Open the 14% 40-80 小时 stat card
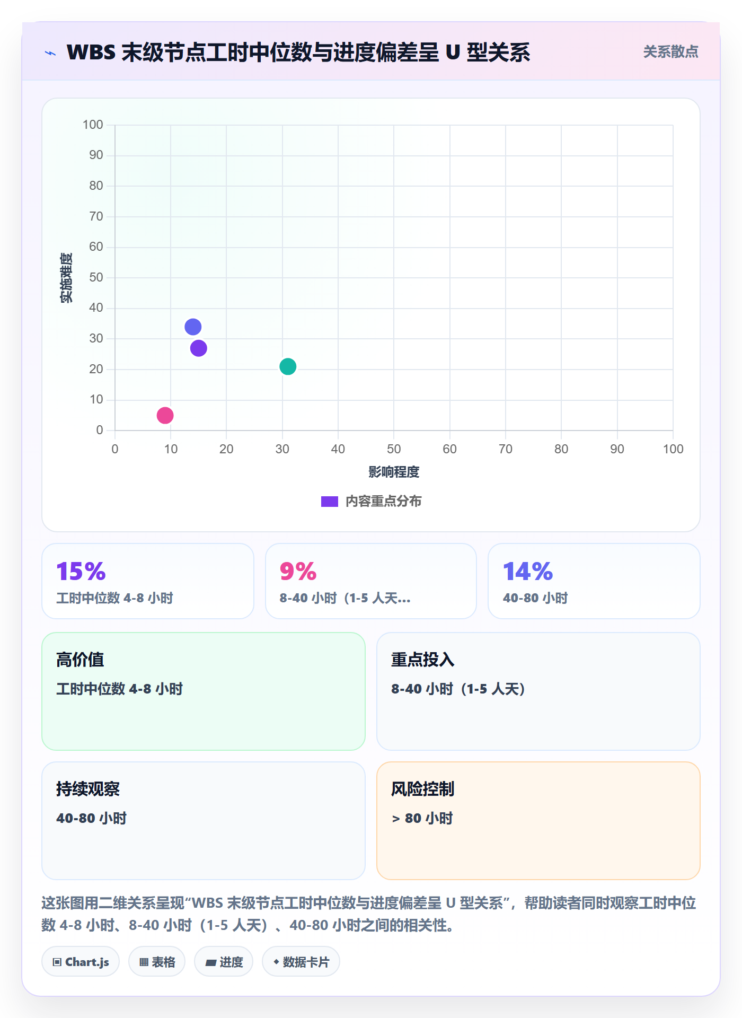This screenshot has width=742, height=1018. tap(594, 581)
